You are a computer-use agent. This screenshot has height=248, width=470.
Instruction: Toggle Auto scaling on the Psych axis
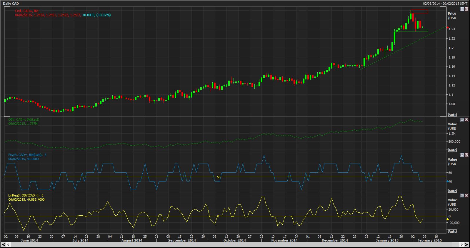click(x=452, y=191)
